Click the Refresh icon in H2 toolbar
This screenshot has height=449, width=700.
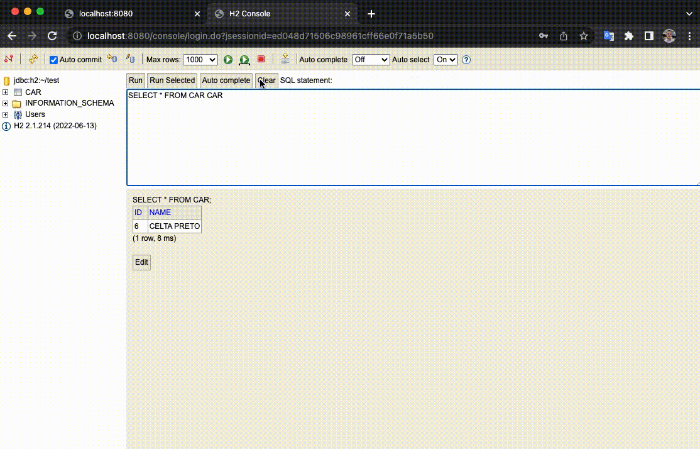33,59
